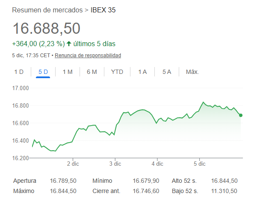Select the 5 D time range tab
Image resolution: width=266 pixels, height=202 pixels.
coord(43,72)
